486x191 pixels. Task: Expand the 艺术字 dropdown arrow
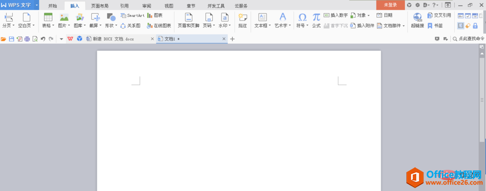(x=290, y=26)
